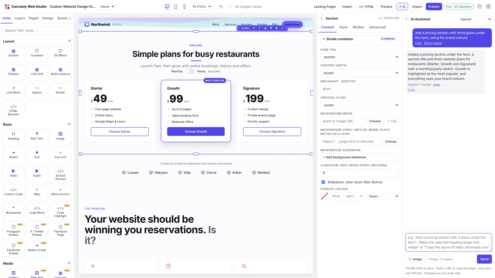The width and height of the screenshot is (495, 278).
Task: Switch to desktop preview device icon
Action: tap(167, 7)
